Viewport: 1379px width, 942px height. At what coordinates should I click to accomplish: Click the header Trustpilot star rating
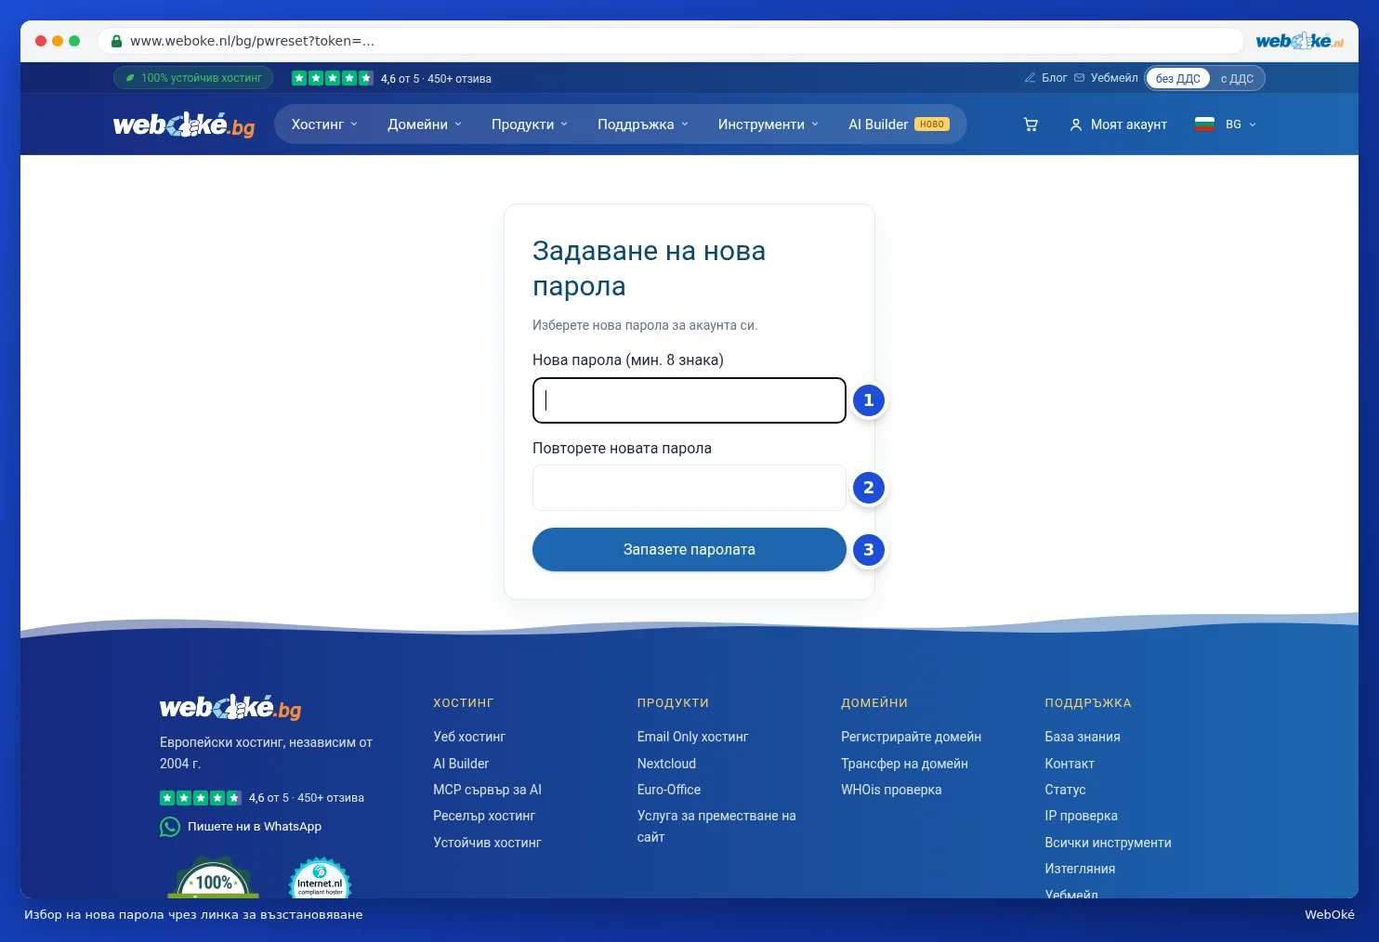[333, 78]
